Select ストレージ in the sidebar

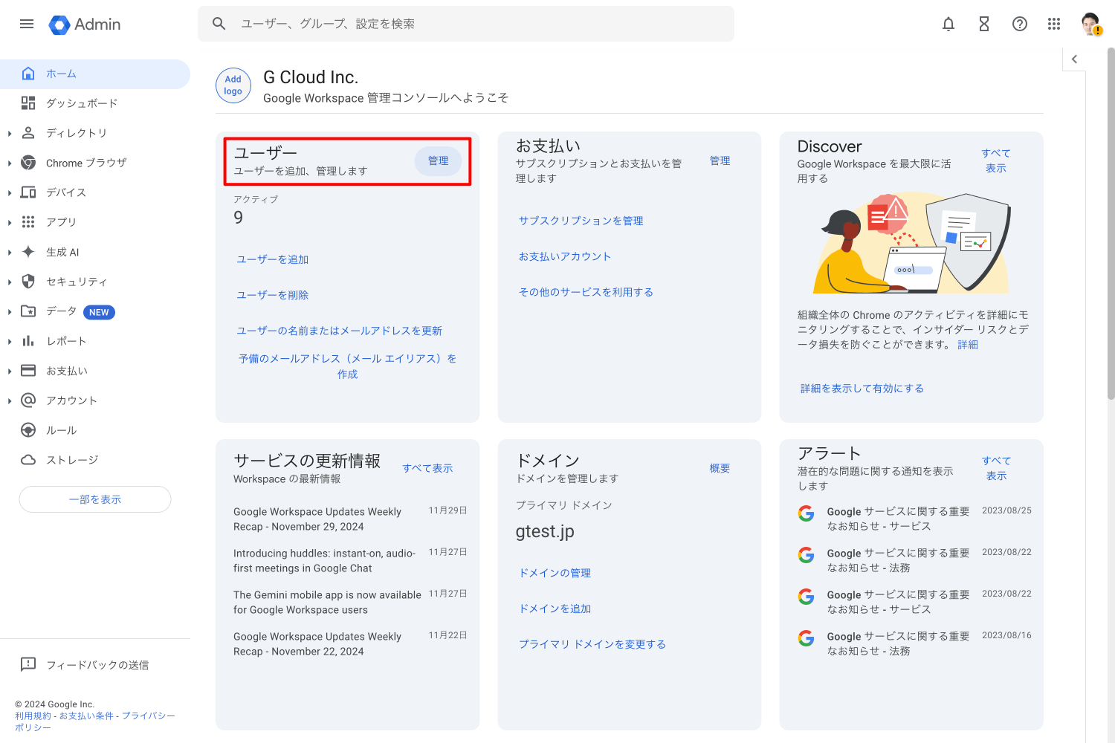tap(95, 460)
